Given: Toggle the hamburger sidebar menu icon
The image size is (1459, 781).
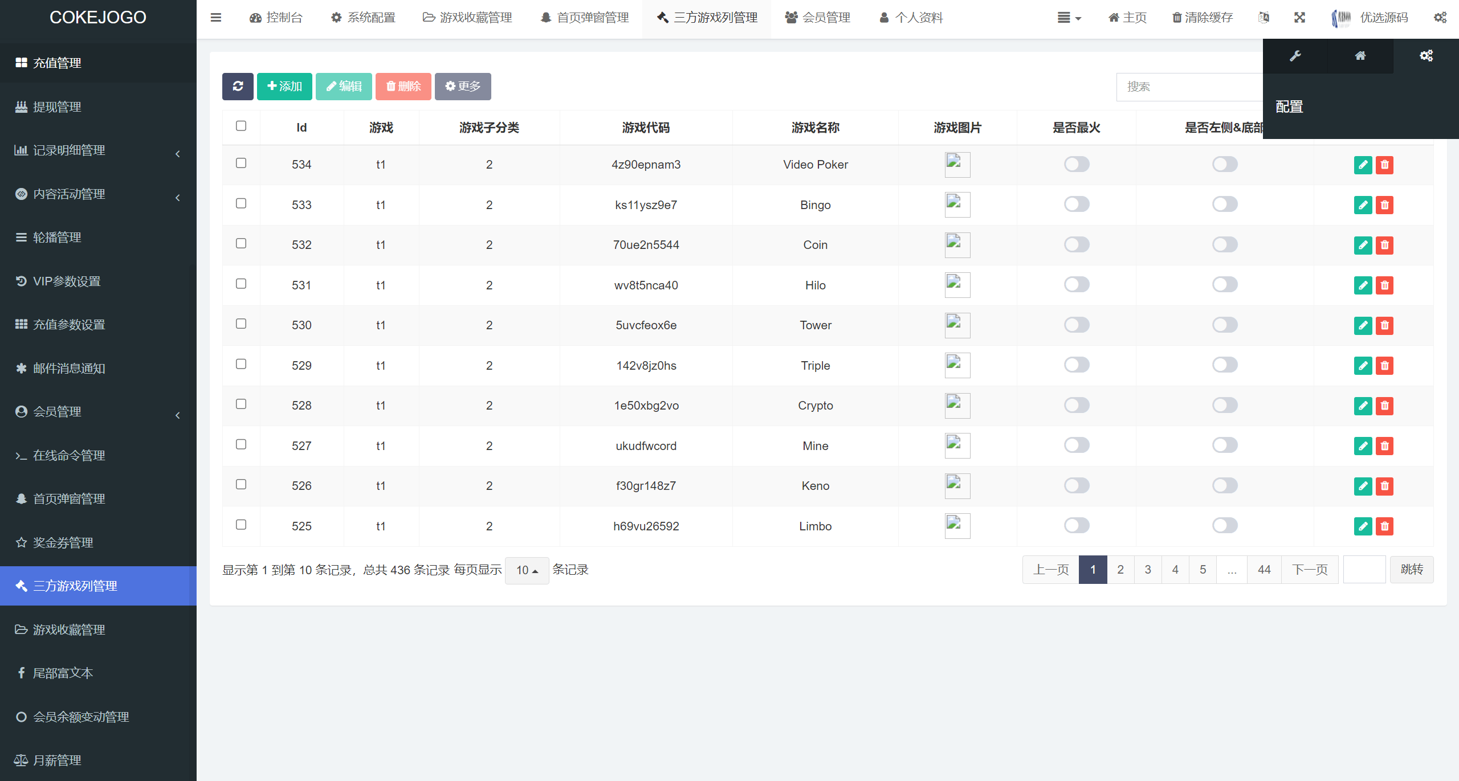Looking at the screenshot, I should click(x=215, y=18).
